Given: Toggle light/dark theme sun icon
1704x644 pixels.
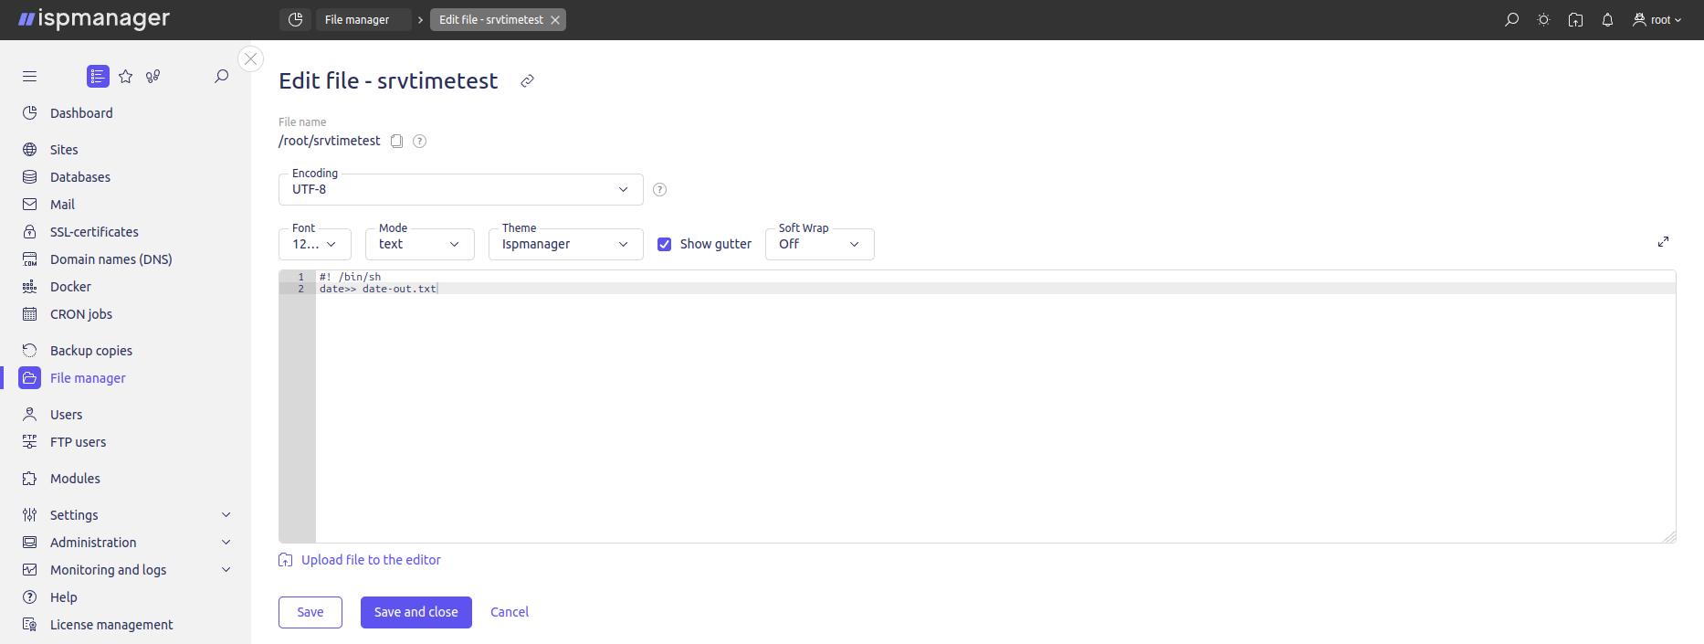Looking at the screenshot, I should tap(1543, 19).
